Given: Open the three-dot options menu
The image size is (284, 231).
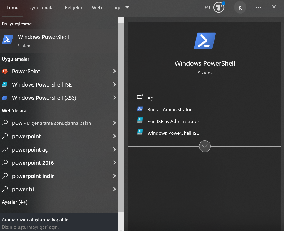Looking at the screenshot, I should pos(258,7).
